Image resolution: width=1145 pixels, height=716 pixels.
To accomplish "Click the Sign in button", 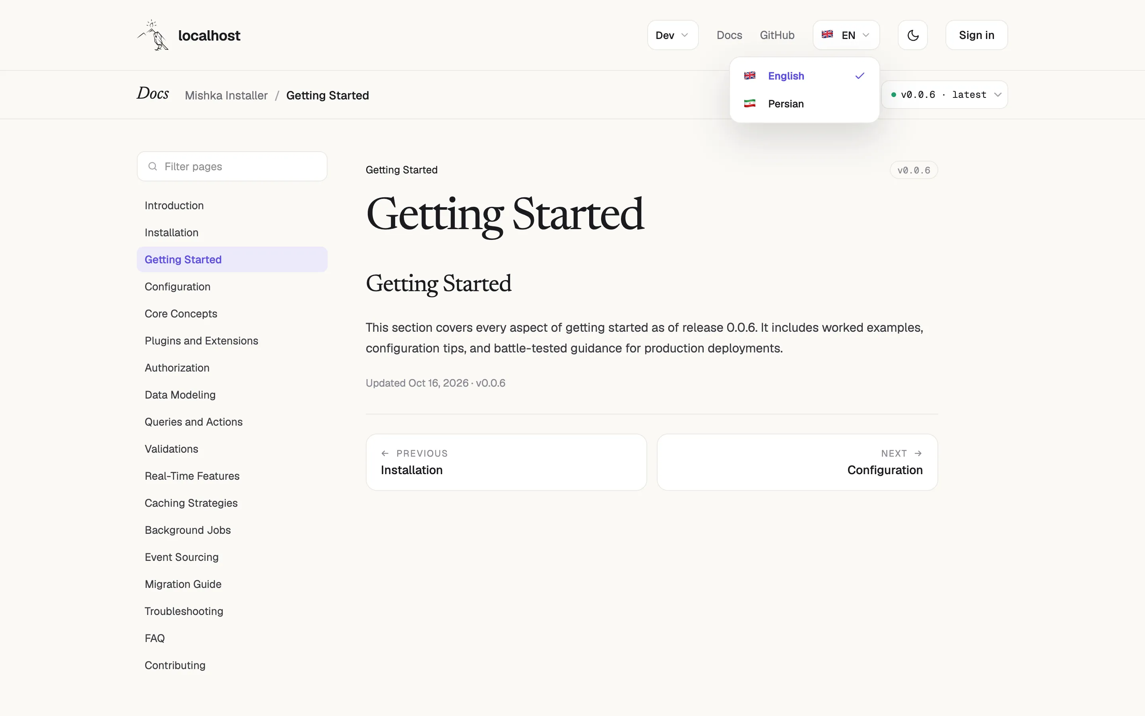I will coord(976,35).
